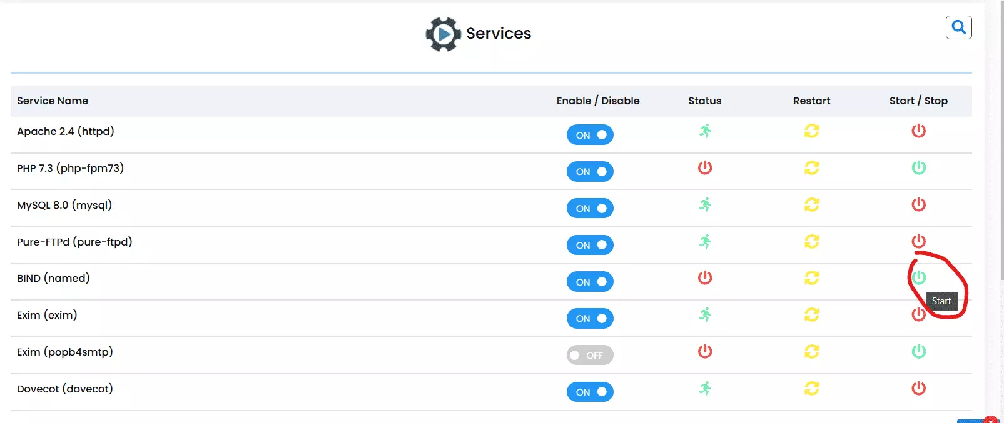1004x423 pixels.
Task: Restart BIND (named) service
Action: pos(812,277)
